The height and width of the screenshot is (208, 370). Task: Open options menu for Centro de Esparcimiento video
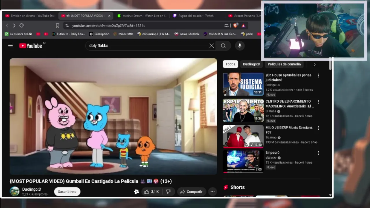click(x=319, y=102)
